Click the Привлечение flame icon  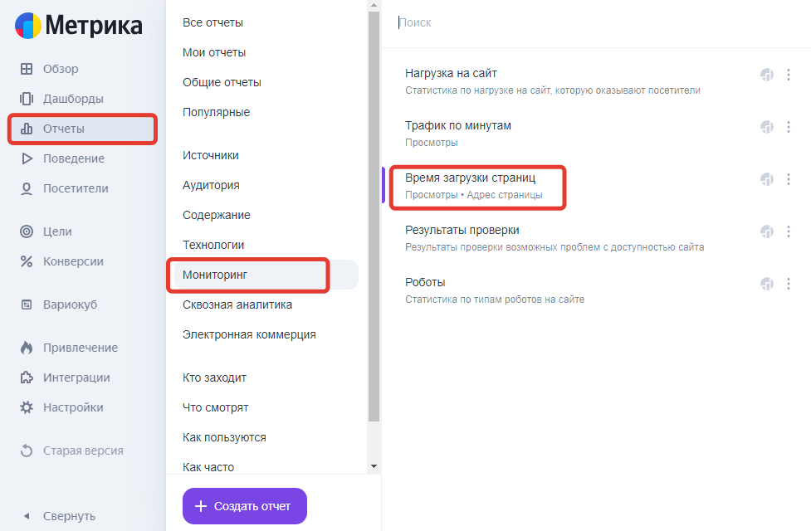(x=27, y=348)
